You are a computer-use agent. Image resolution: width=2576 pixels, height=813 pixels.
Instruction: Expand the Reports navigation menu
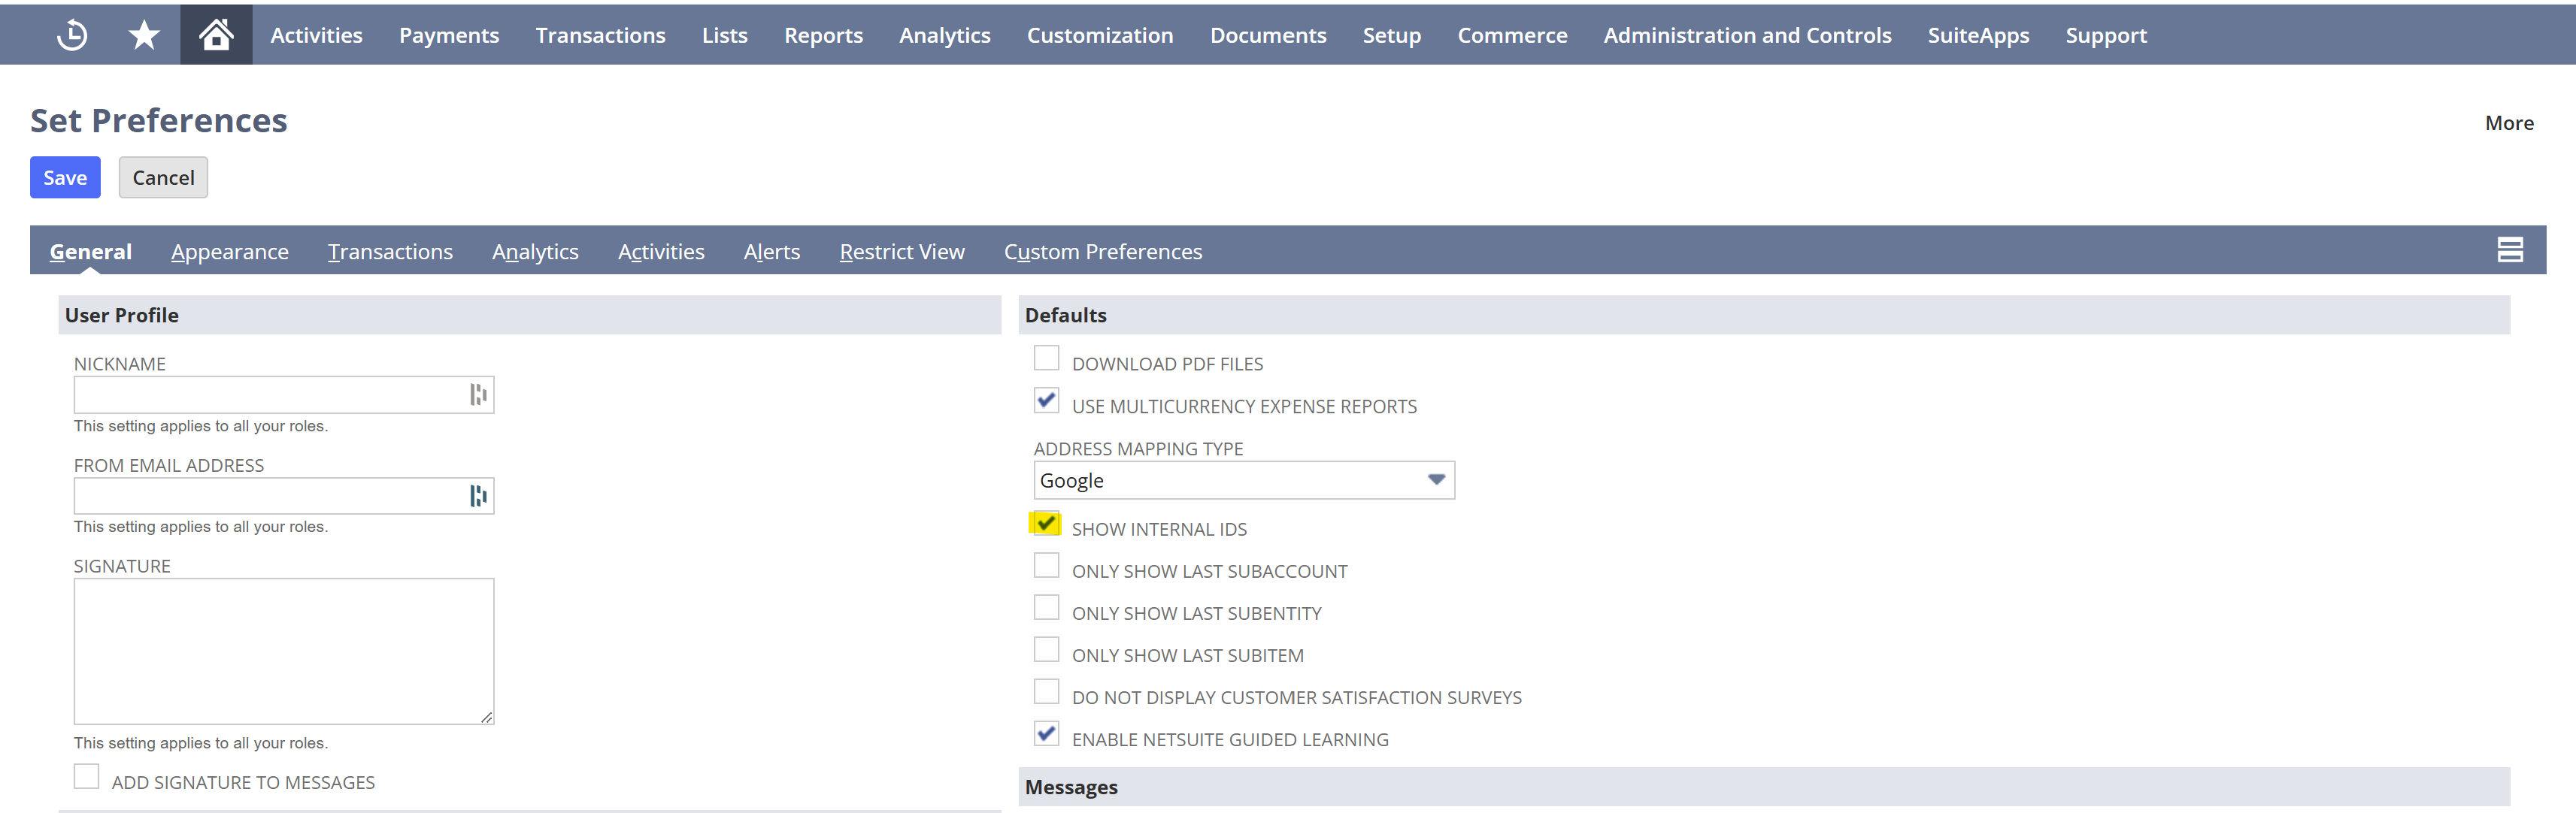coord(822,35)
